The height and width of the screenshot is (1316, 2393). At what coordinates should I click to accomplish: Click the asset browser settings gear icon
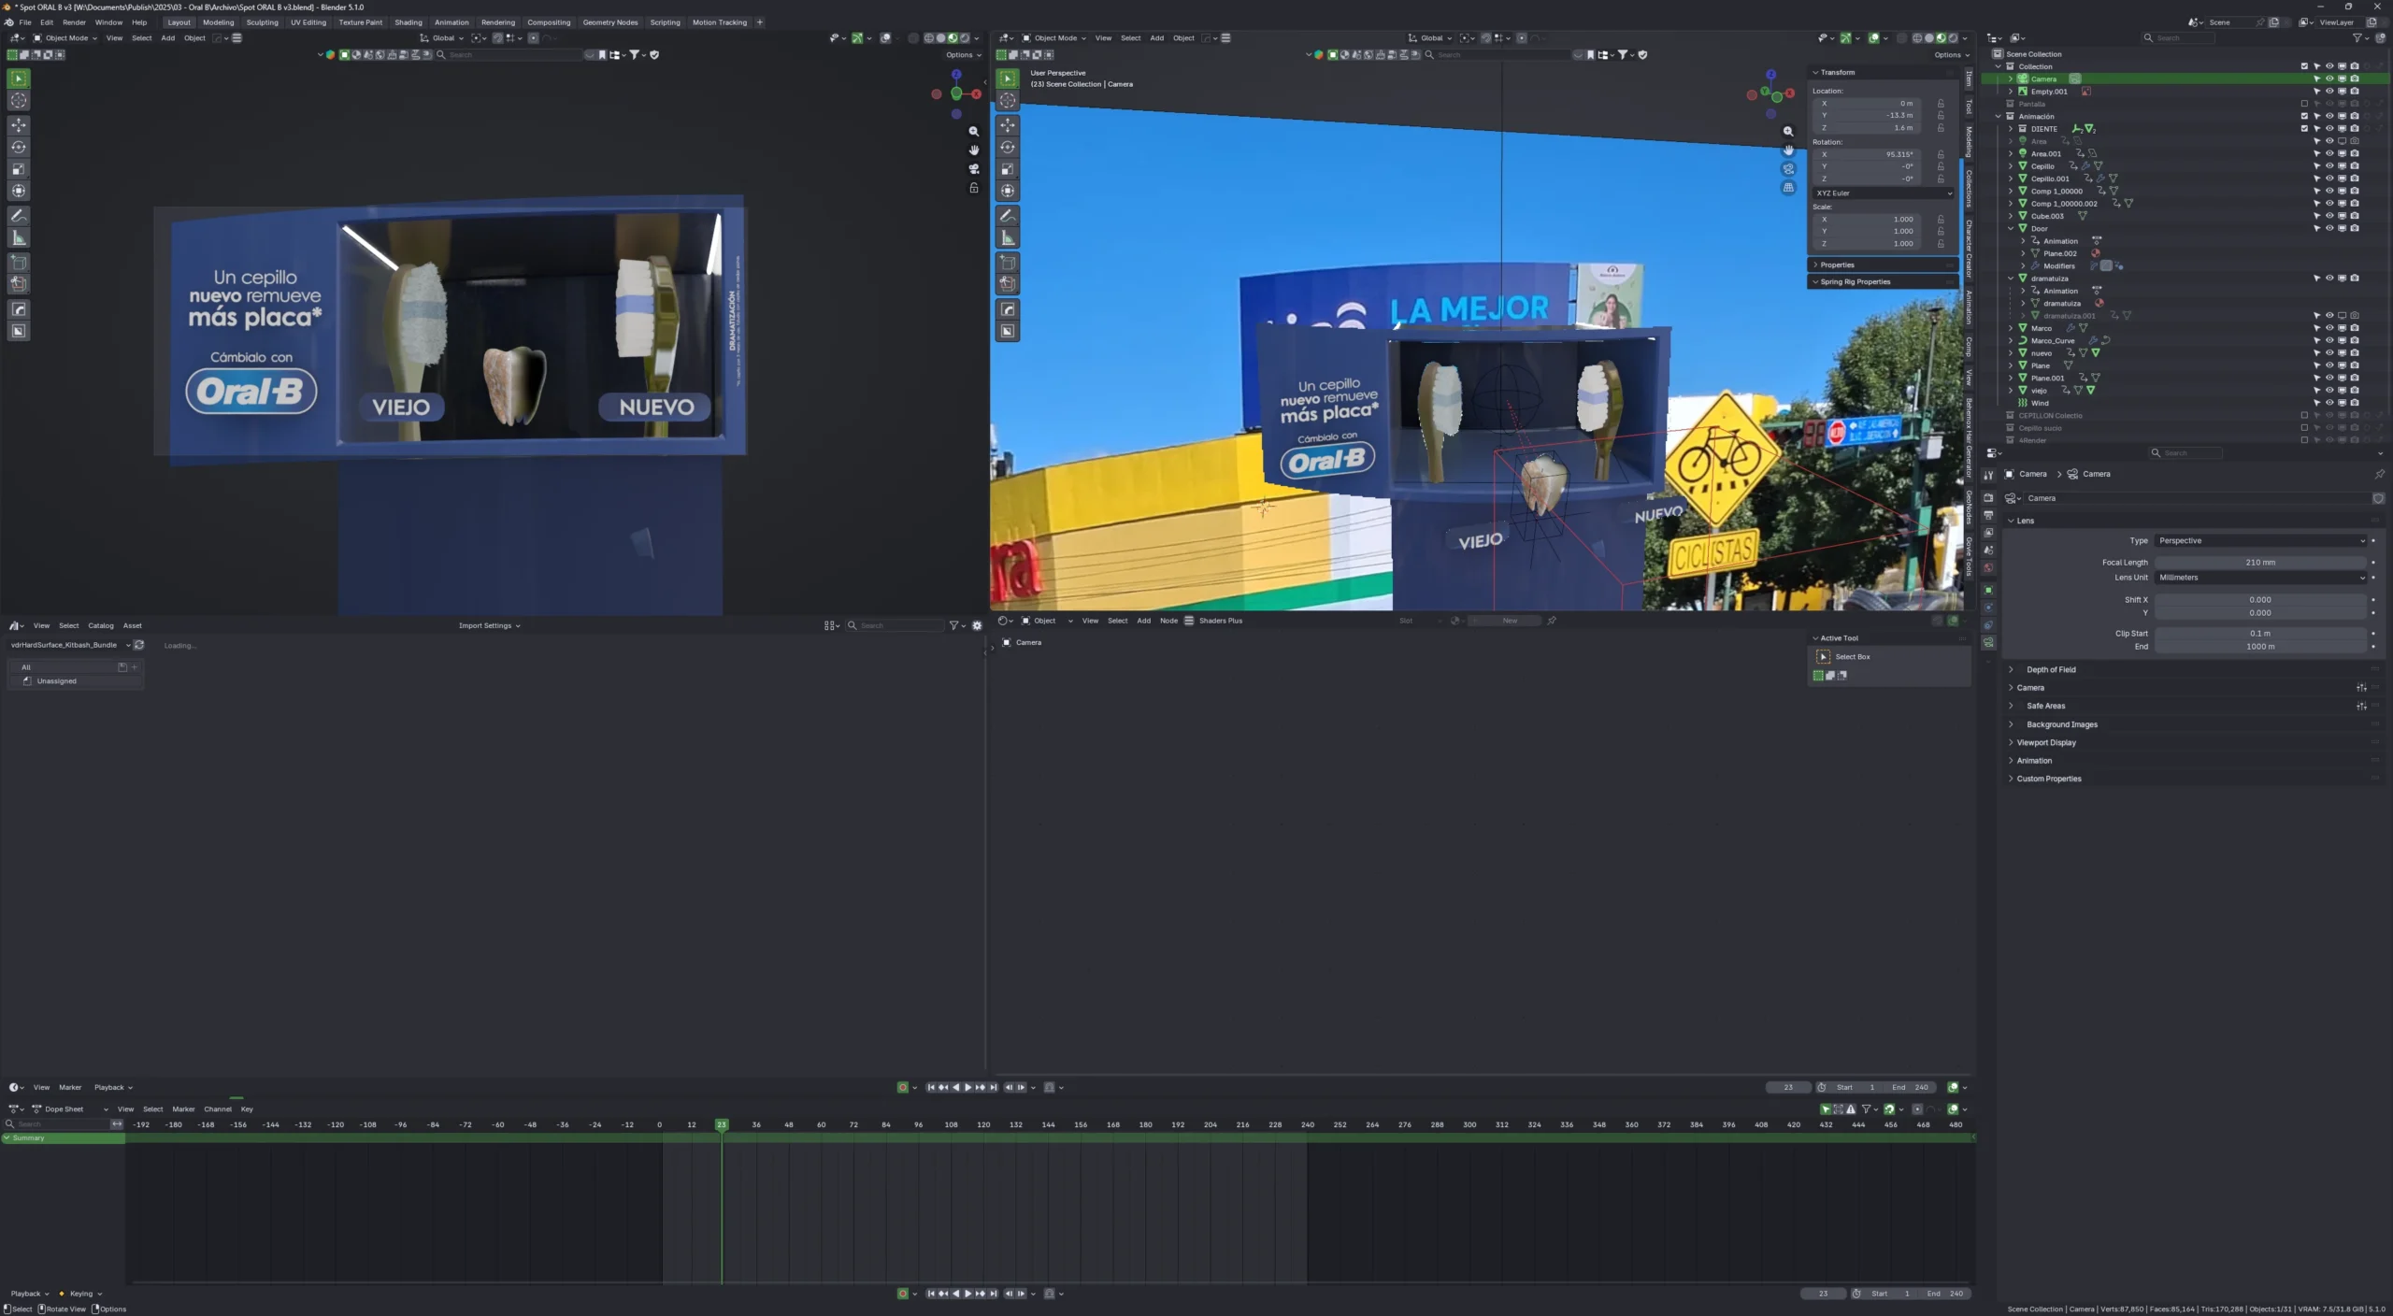978,625
